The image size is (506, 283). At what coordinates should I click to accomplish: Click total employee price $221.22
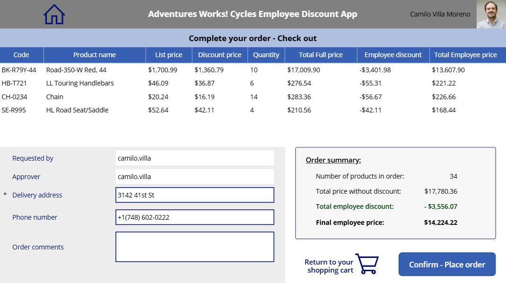tap(444, 83)
